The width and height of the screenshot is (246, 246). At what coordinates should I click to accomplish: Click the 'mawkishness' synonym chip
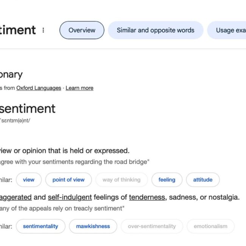pyautogui.click(x=93, y=226)
